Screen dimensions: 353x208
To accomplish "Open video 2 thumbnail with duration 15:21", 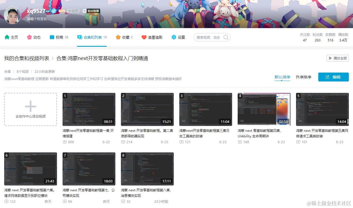I will coord(147,109).
